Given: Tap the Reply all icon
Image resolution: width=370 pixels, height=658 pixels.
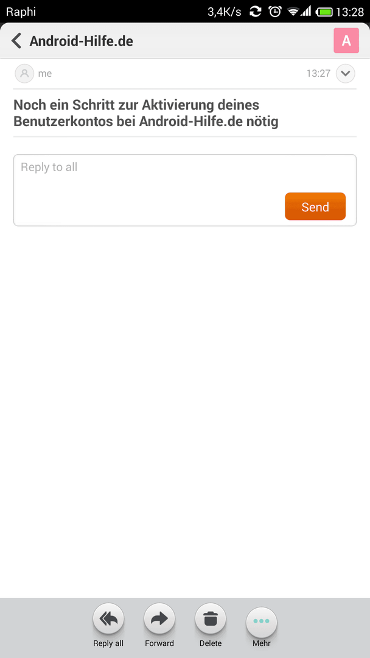Looking at the screenshot, I should click(x=108, y=620).
